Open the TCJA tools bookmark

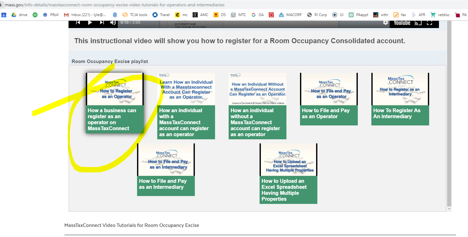coord(135,14)
